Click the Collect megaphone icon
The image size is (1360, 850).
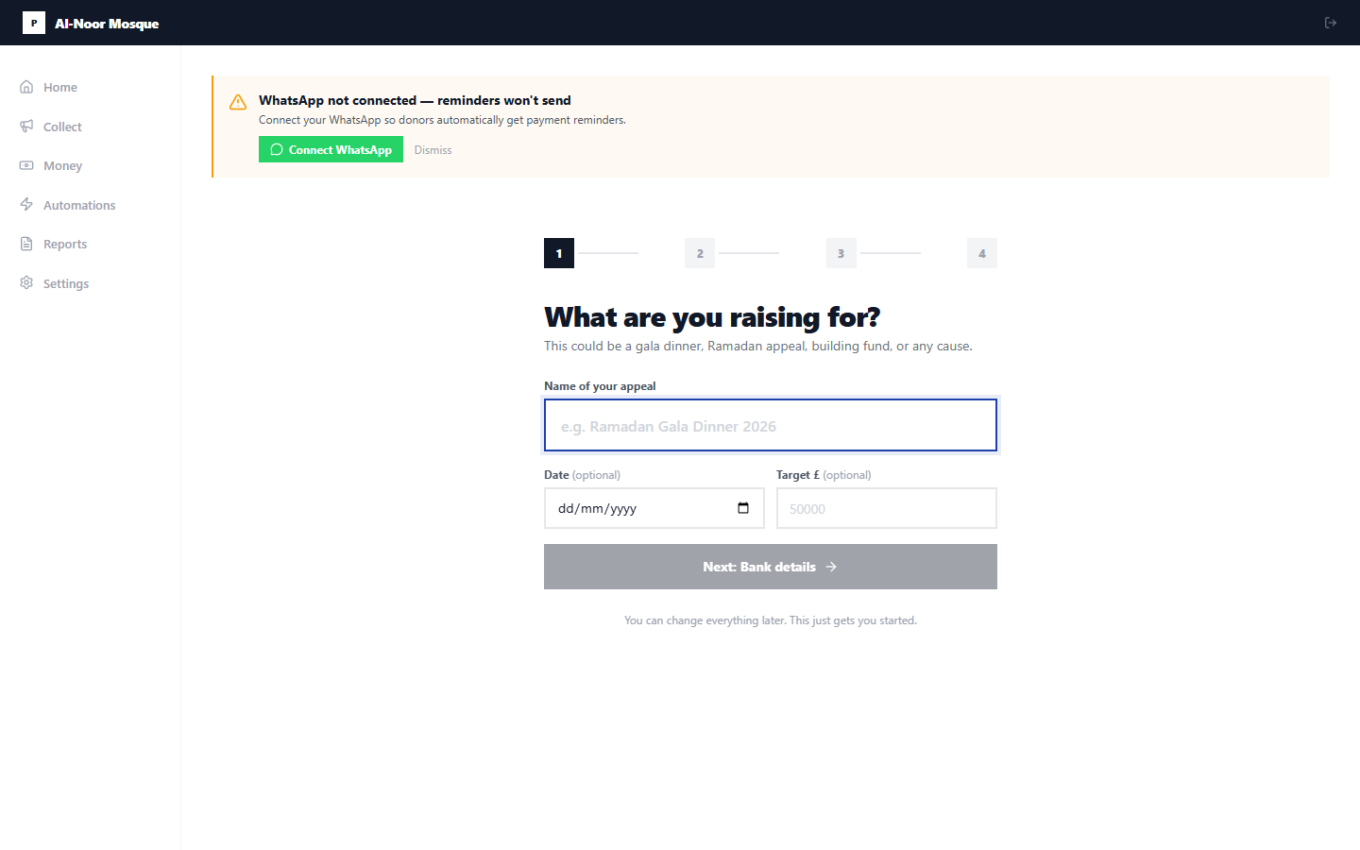point(26,127)
